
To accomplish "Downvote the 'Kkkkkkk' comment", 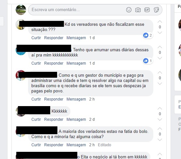I will [160, 119].
